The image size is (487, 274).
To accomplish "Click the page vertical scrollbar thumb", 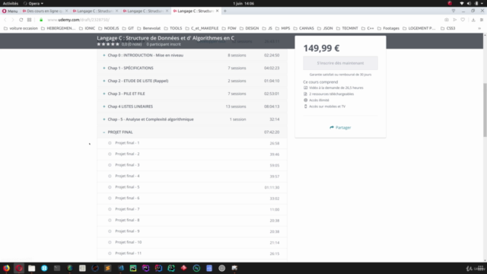I will click(x=485, y=110).
